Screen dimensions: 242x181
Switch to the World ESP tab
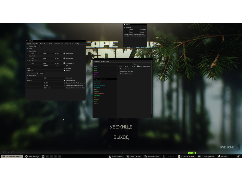(42, 44)
